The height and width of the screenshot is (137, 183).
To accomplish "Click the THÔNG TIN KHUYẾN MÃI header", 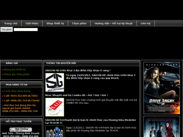I will pos(92,63).
